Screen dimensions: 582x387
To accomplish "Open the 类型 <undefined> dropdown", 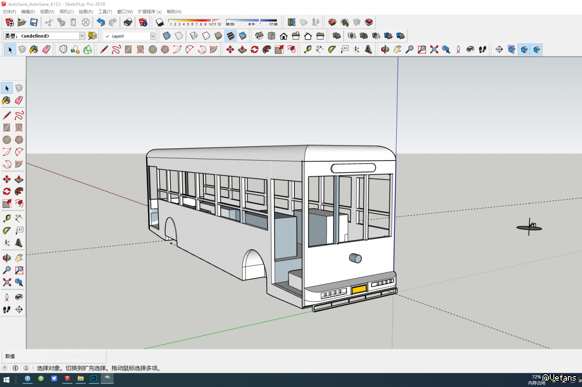I will coord(82,36).
